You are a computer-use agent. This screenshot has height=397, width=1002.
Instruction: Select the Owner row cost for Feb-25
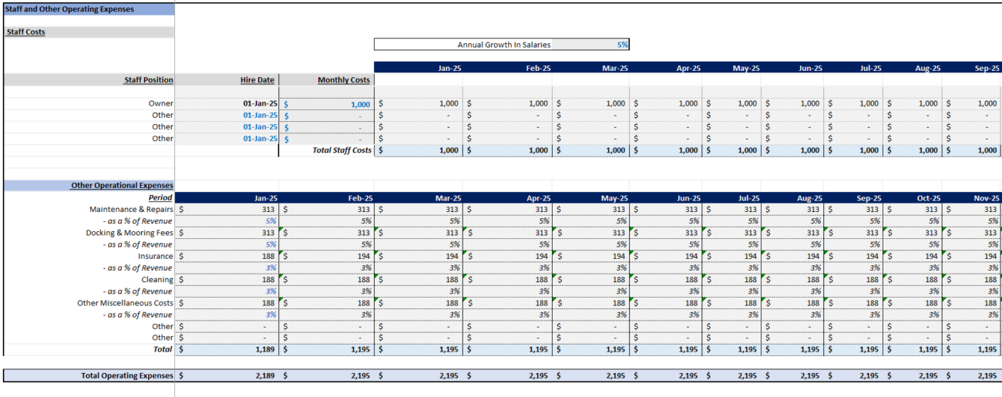click(508, 103)
